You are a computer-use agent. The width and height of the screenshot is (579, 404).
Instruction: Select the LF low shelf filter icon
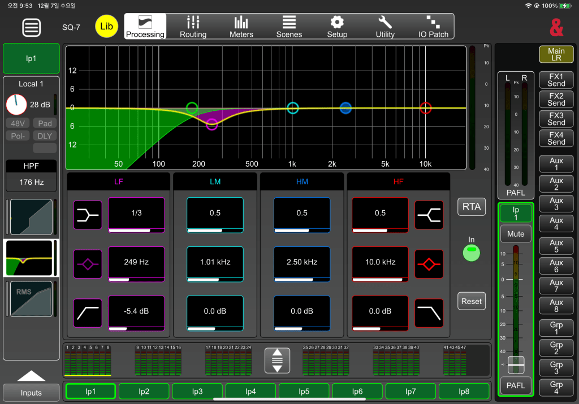pyautogui.click(x=88, y=214)
